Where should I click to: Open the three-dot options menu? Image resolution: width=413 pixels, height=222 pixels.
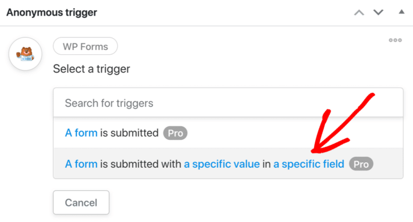click(395, 40)
